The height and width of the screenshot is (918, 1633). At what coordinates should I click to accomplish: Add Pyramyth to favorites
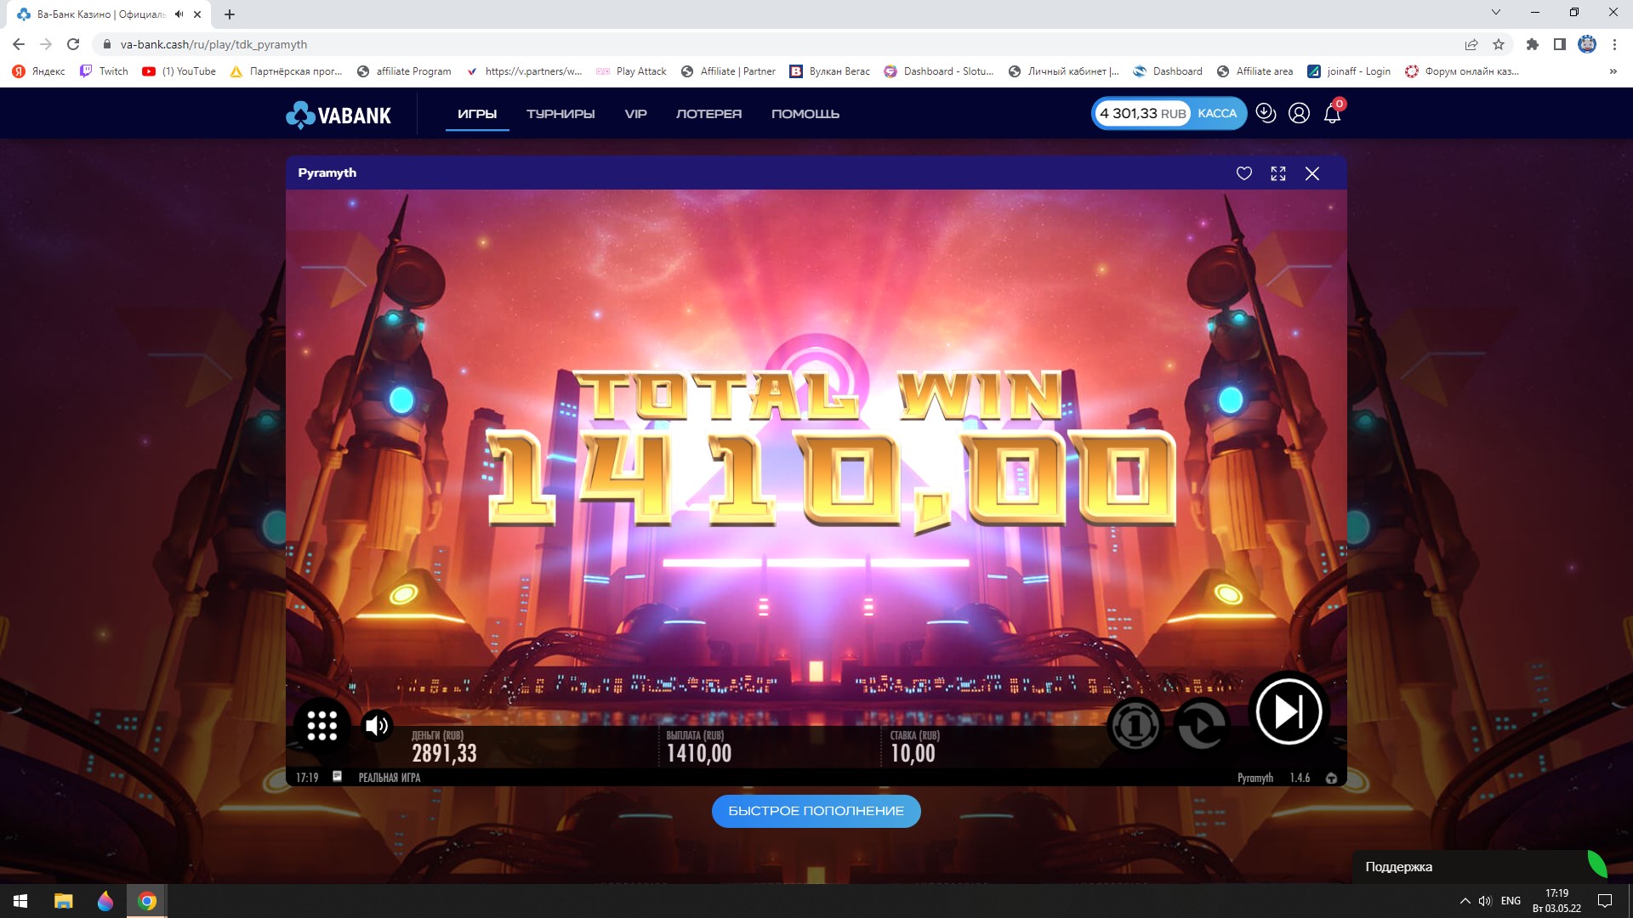[1243, 173]
